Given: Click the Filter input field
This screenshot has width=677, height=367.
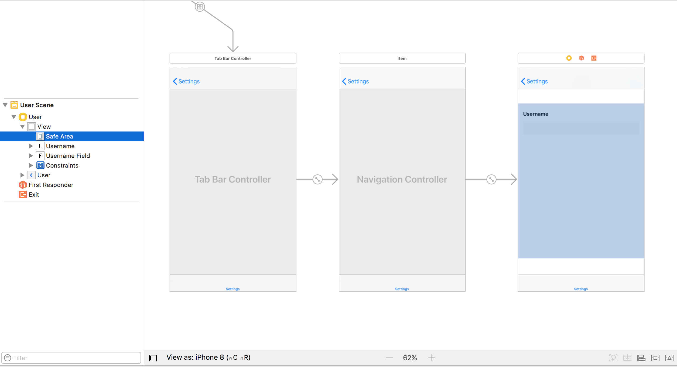Looking at the screenshot, I should 71,358.
